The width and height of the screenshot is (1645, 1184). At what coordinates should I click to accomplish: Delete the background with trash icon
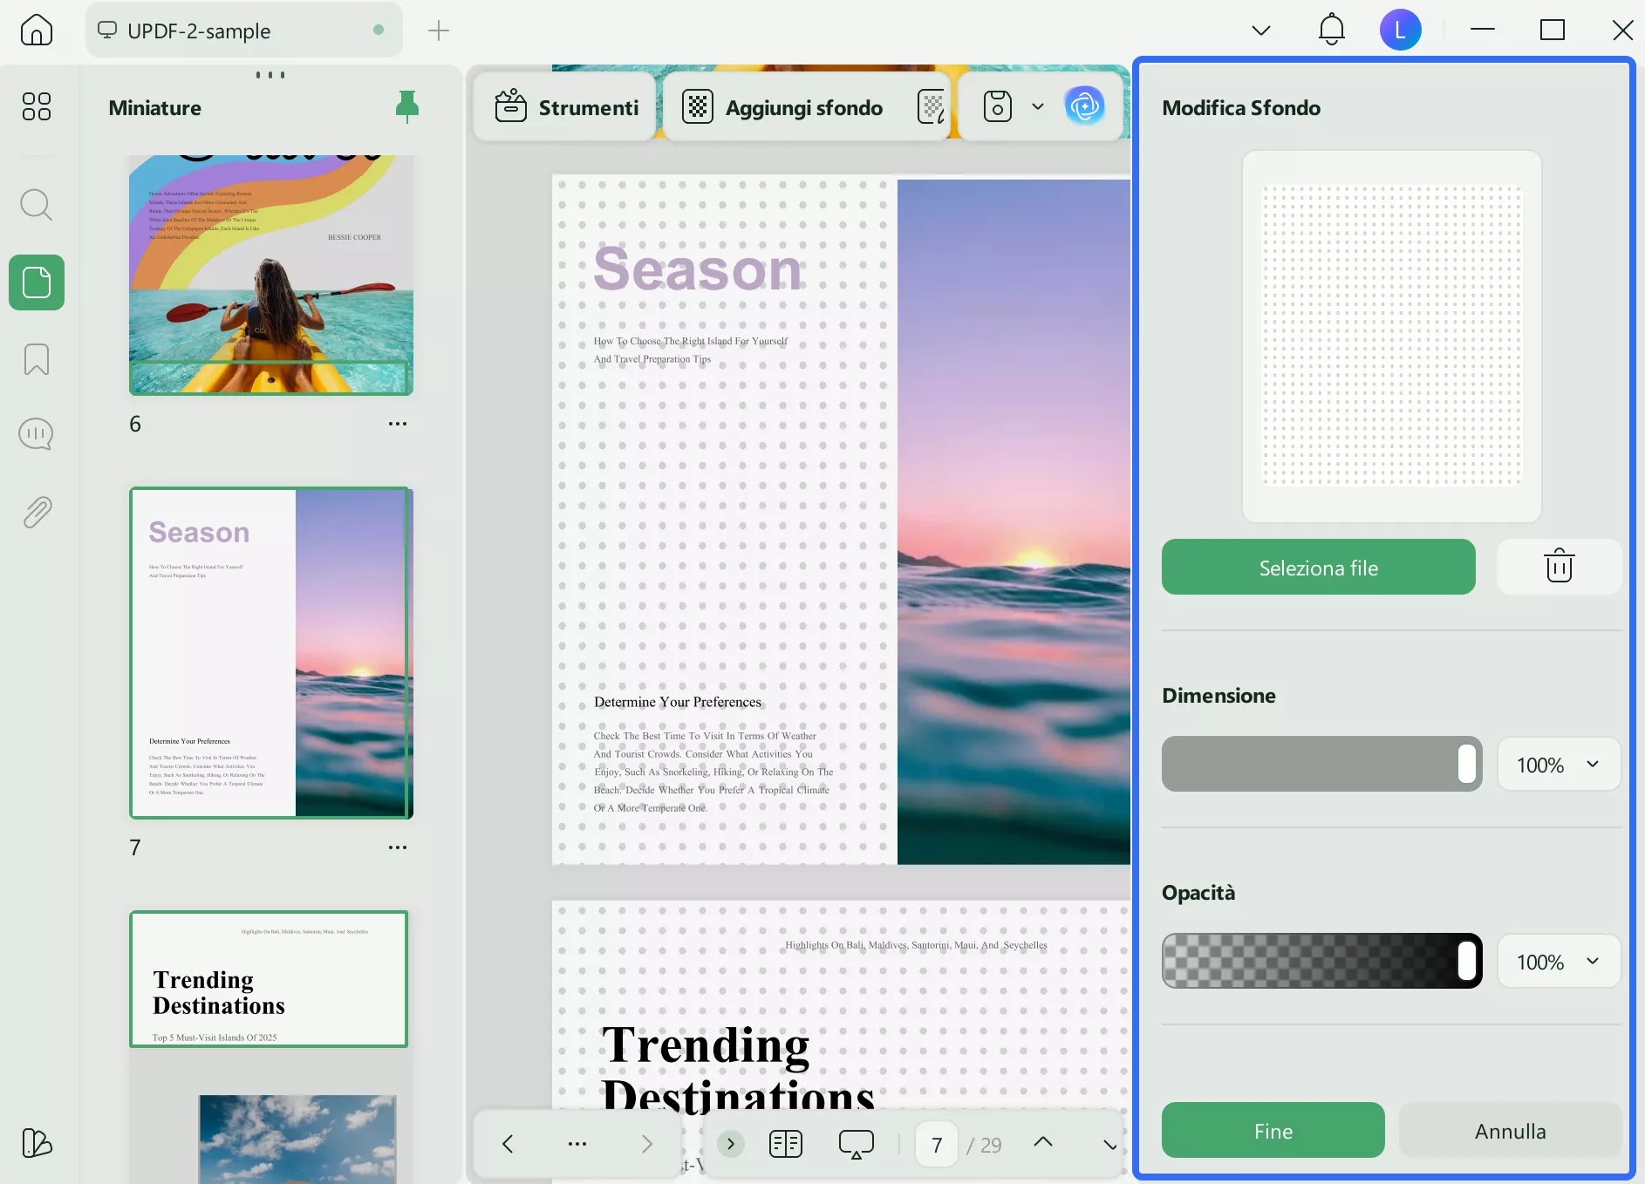tap(1559, 567)
